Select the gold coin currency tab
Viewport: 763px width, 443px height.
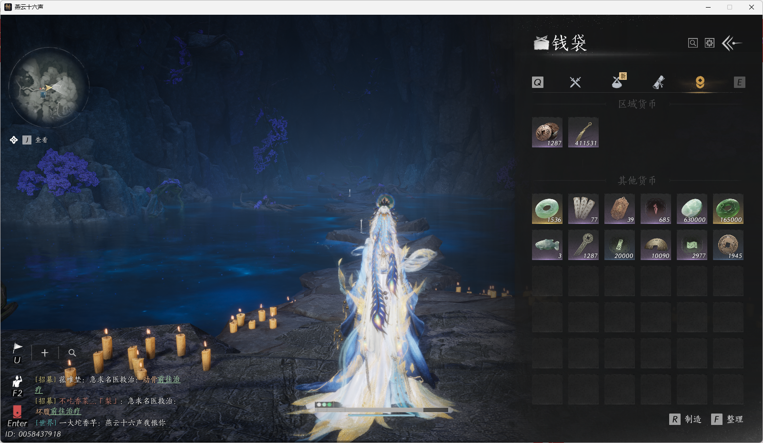(700, 82)
